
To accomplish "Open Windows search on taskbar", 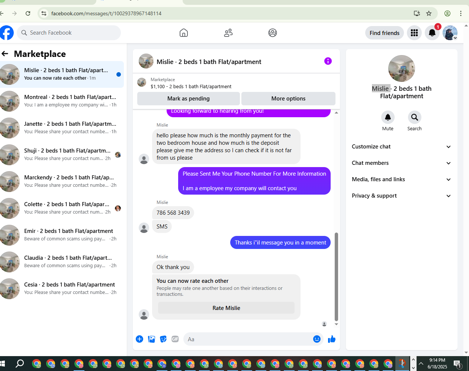I will point(20,364).
